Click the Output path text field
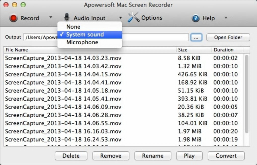The image size is (257, 165). [x=156, y=37]
